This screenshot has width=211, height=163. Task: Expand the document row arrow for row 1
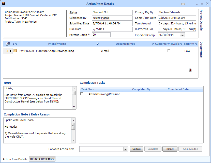coord(11,51)
